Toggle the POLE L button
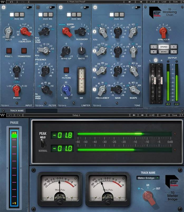The image size is (184, 212). coord(9,51)
